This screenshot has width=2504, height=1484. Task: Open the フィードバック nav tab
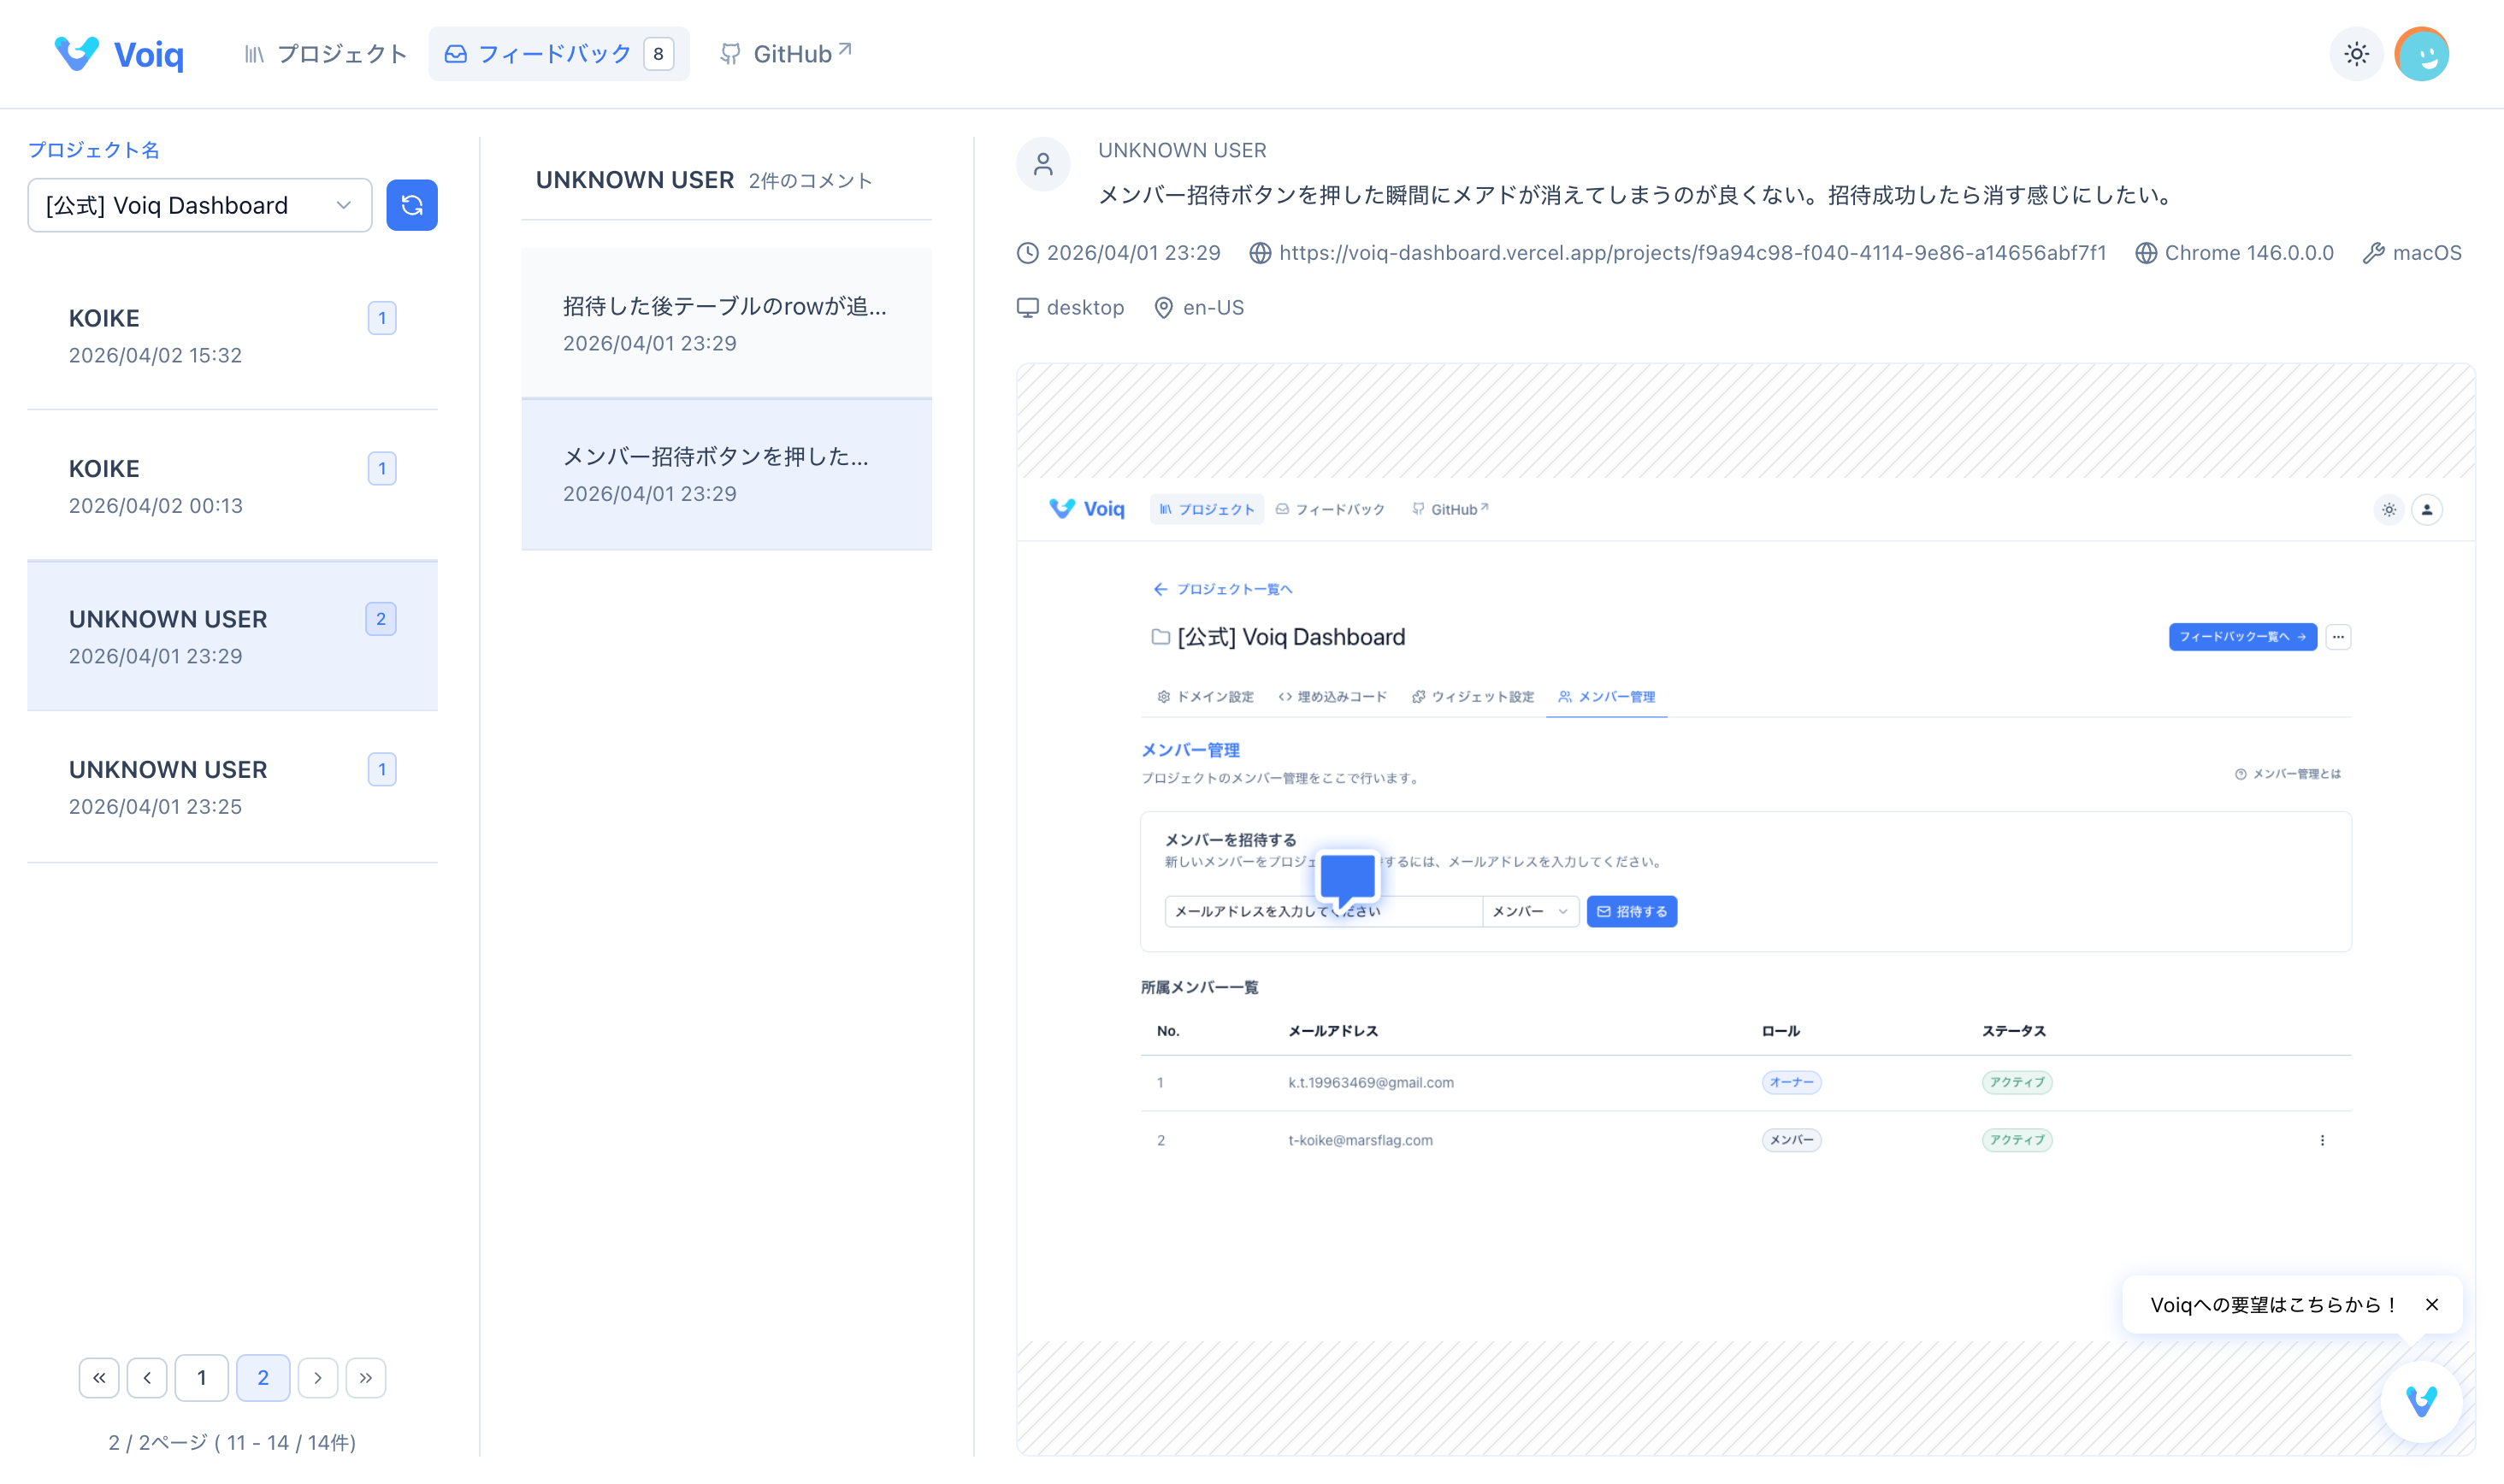[x=558, y=54]
